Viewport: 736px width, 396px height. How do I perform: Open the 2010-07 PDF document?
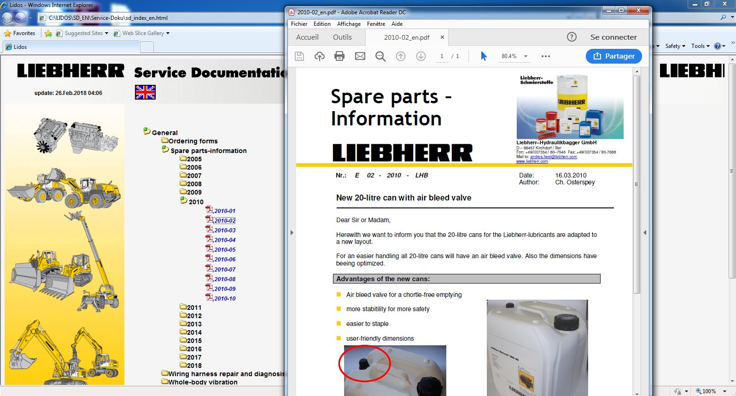click(x=225, y=269)
